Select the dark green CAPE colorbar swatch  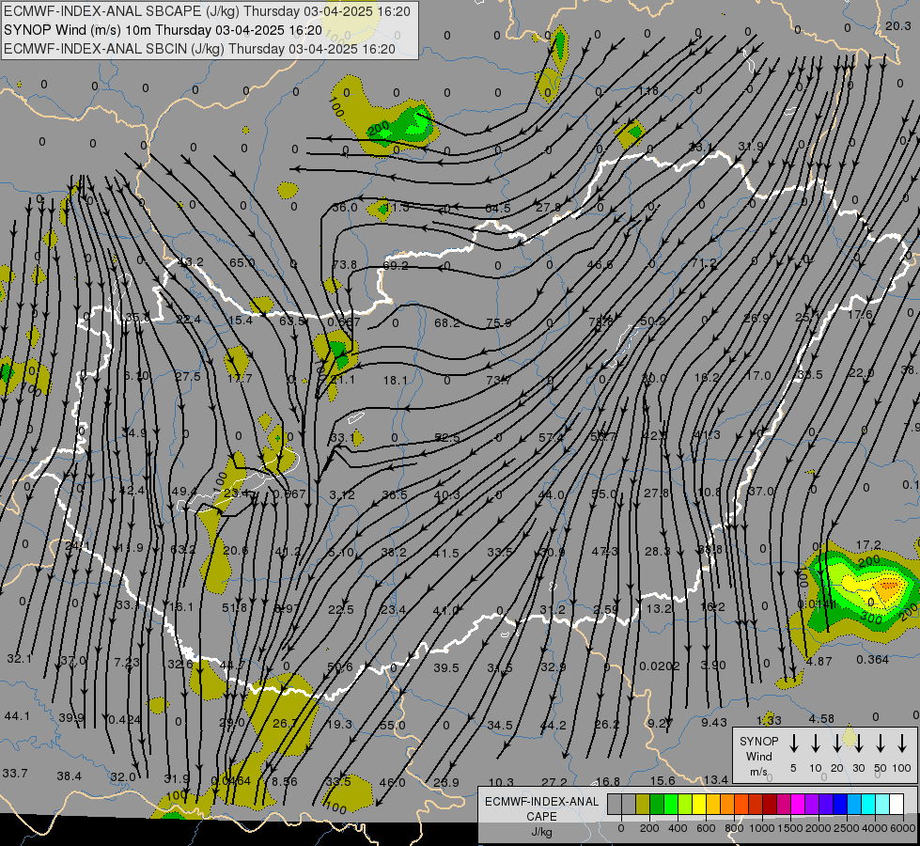(x=657, y=805)
